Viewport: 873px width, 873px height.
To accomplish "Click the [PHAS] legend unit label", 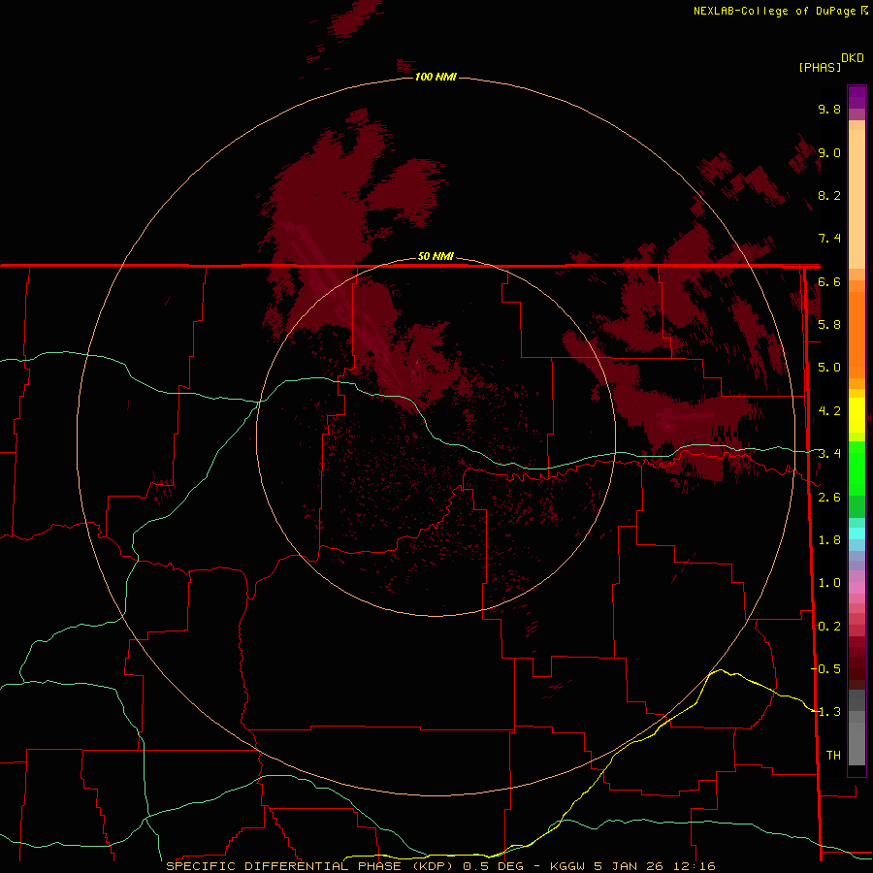I will coord(820,67).
